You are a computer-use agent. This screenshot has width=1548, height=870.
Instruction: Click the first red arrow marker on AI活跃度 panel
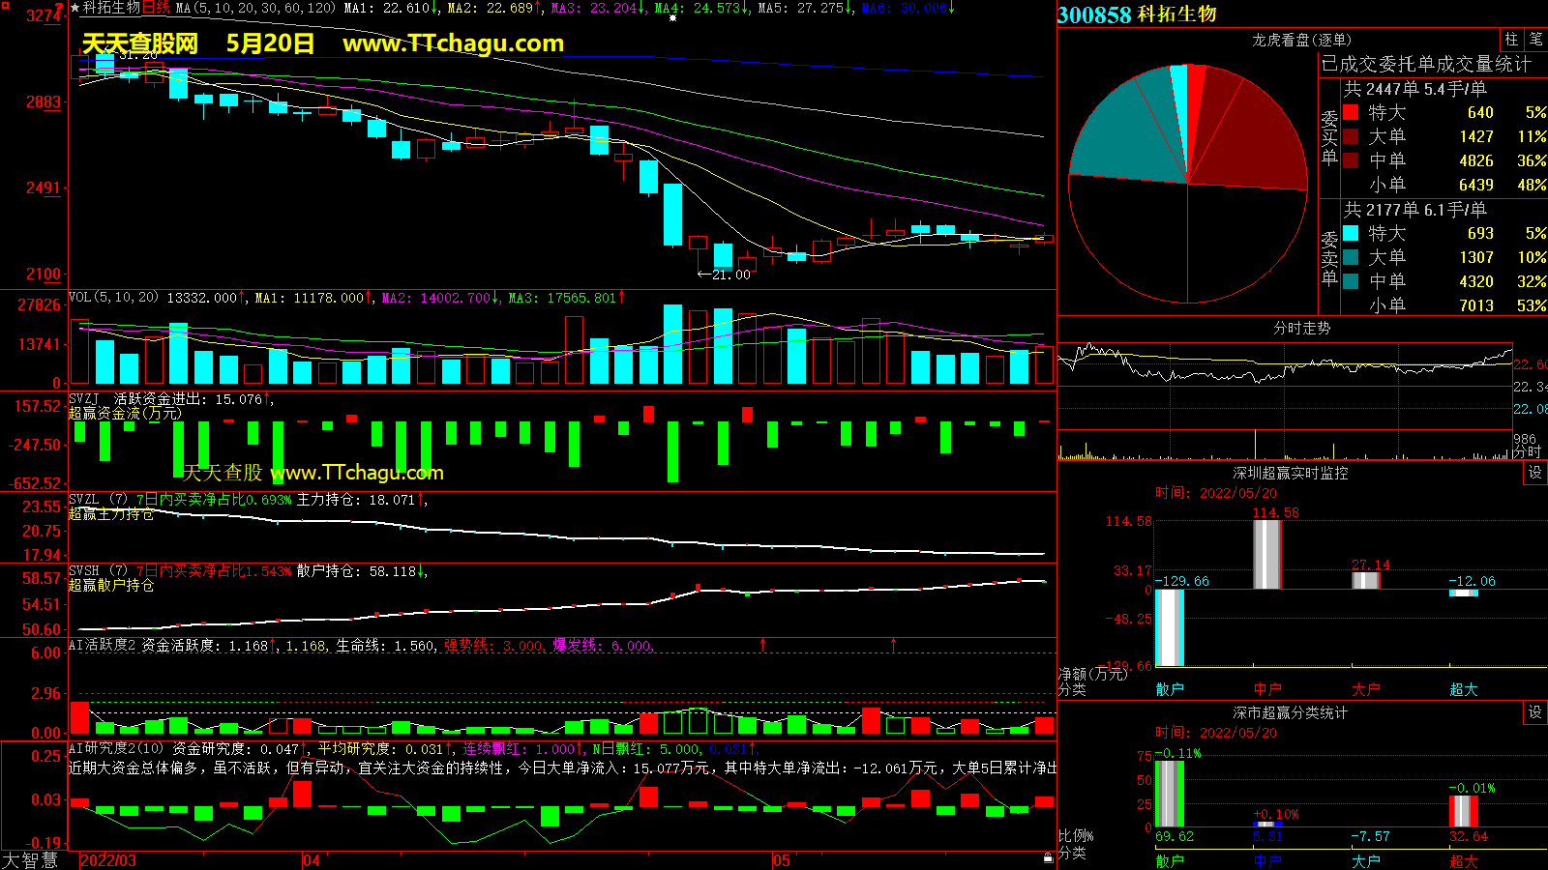[763, 644]
